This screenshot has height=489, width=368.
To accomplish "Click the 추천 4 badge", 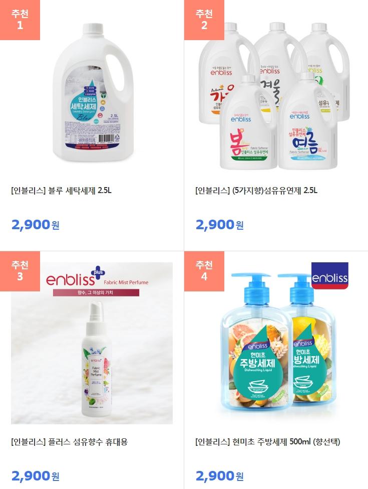I will pyautogui.click(x=204, y=271).
